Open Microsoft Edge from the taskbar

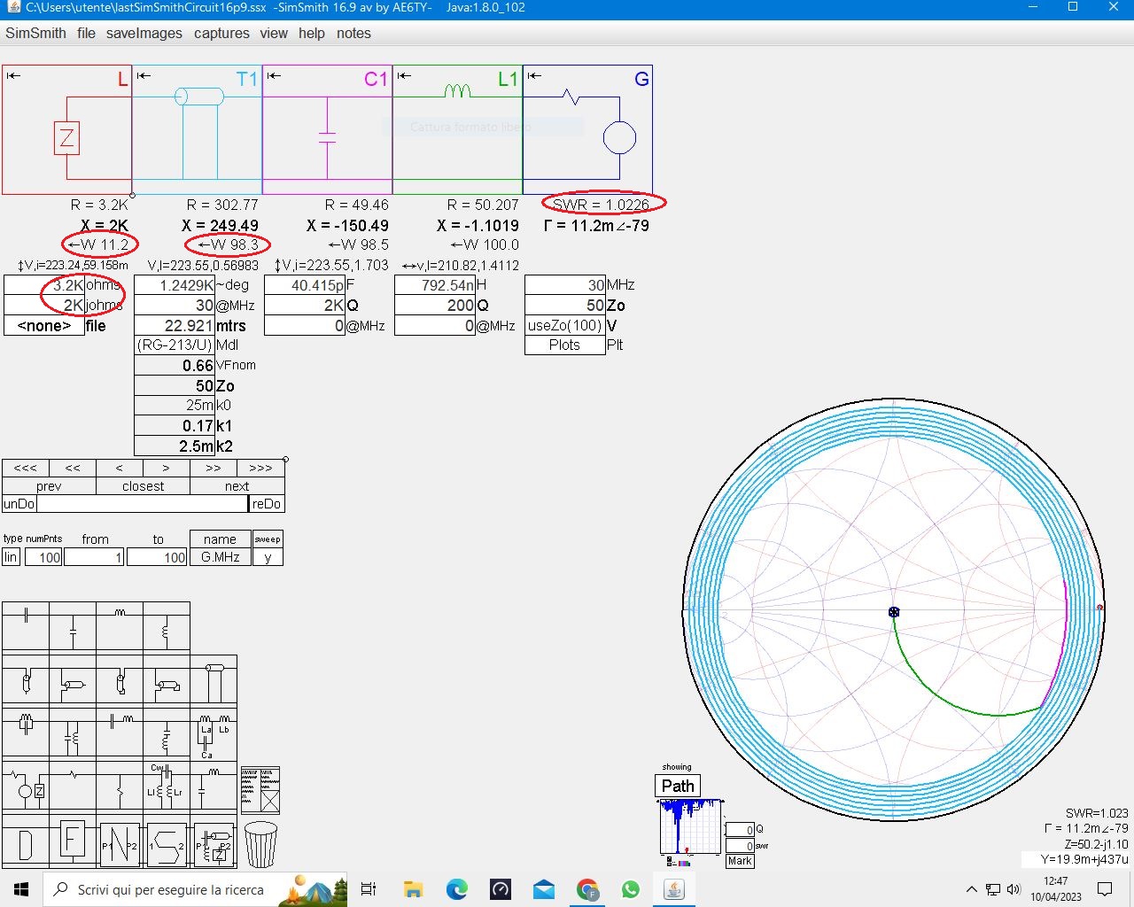coord(456,889)
